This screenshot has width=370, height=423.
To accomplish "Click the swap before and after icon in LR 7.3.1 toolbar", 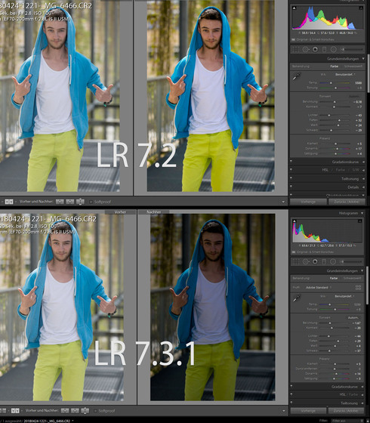I will click(85, 411).
